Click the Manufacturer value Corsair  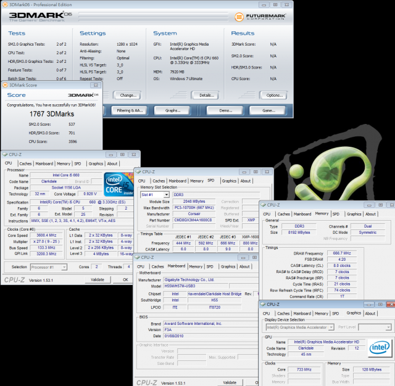tap(194, 214)
